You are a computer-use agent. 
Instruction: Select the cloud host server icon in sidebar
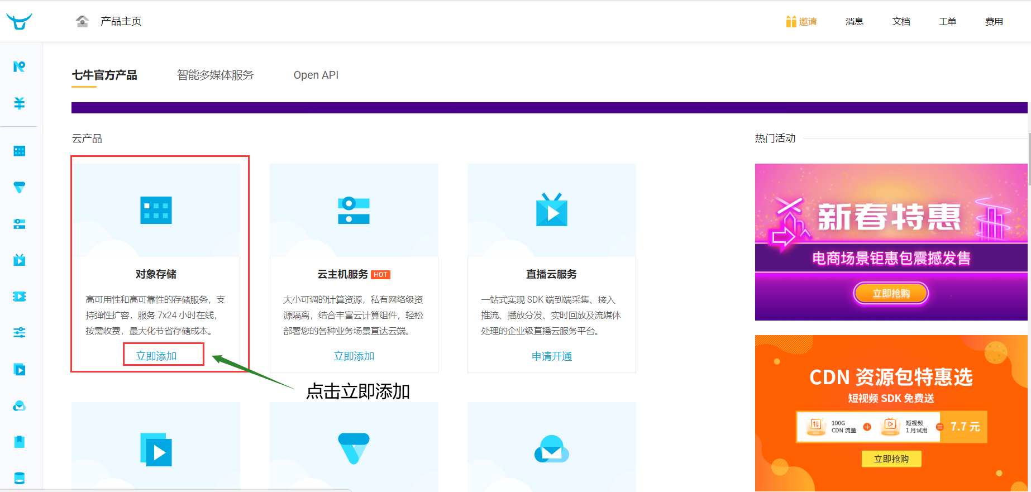(x=20, y=224)
